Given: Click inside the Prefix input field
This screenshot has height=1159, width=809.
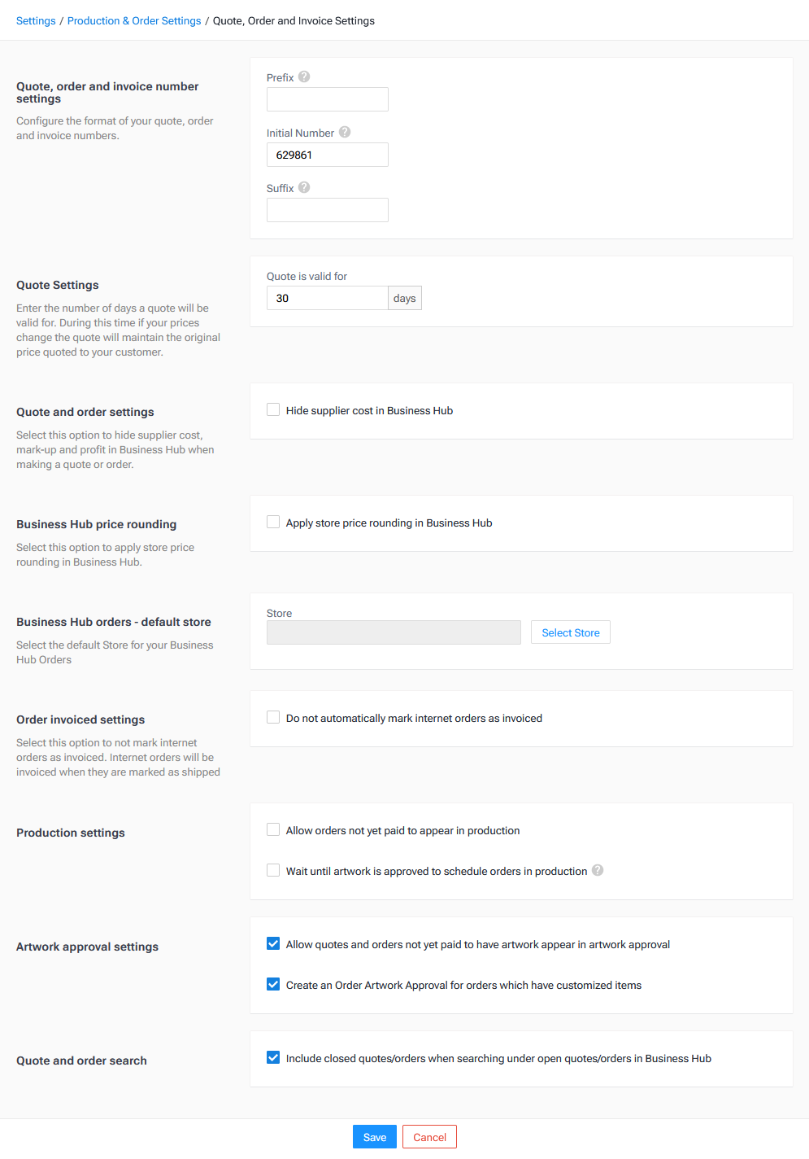Looking at the screenshot, I should (x=327, y=98).
